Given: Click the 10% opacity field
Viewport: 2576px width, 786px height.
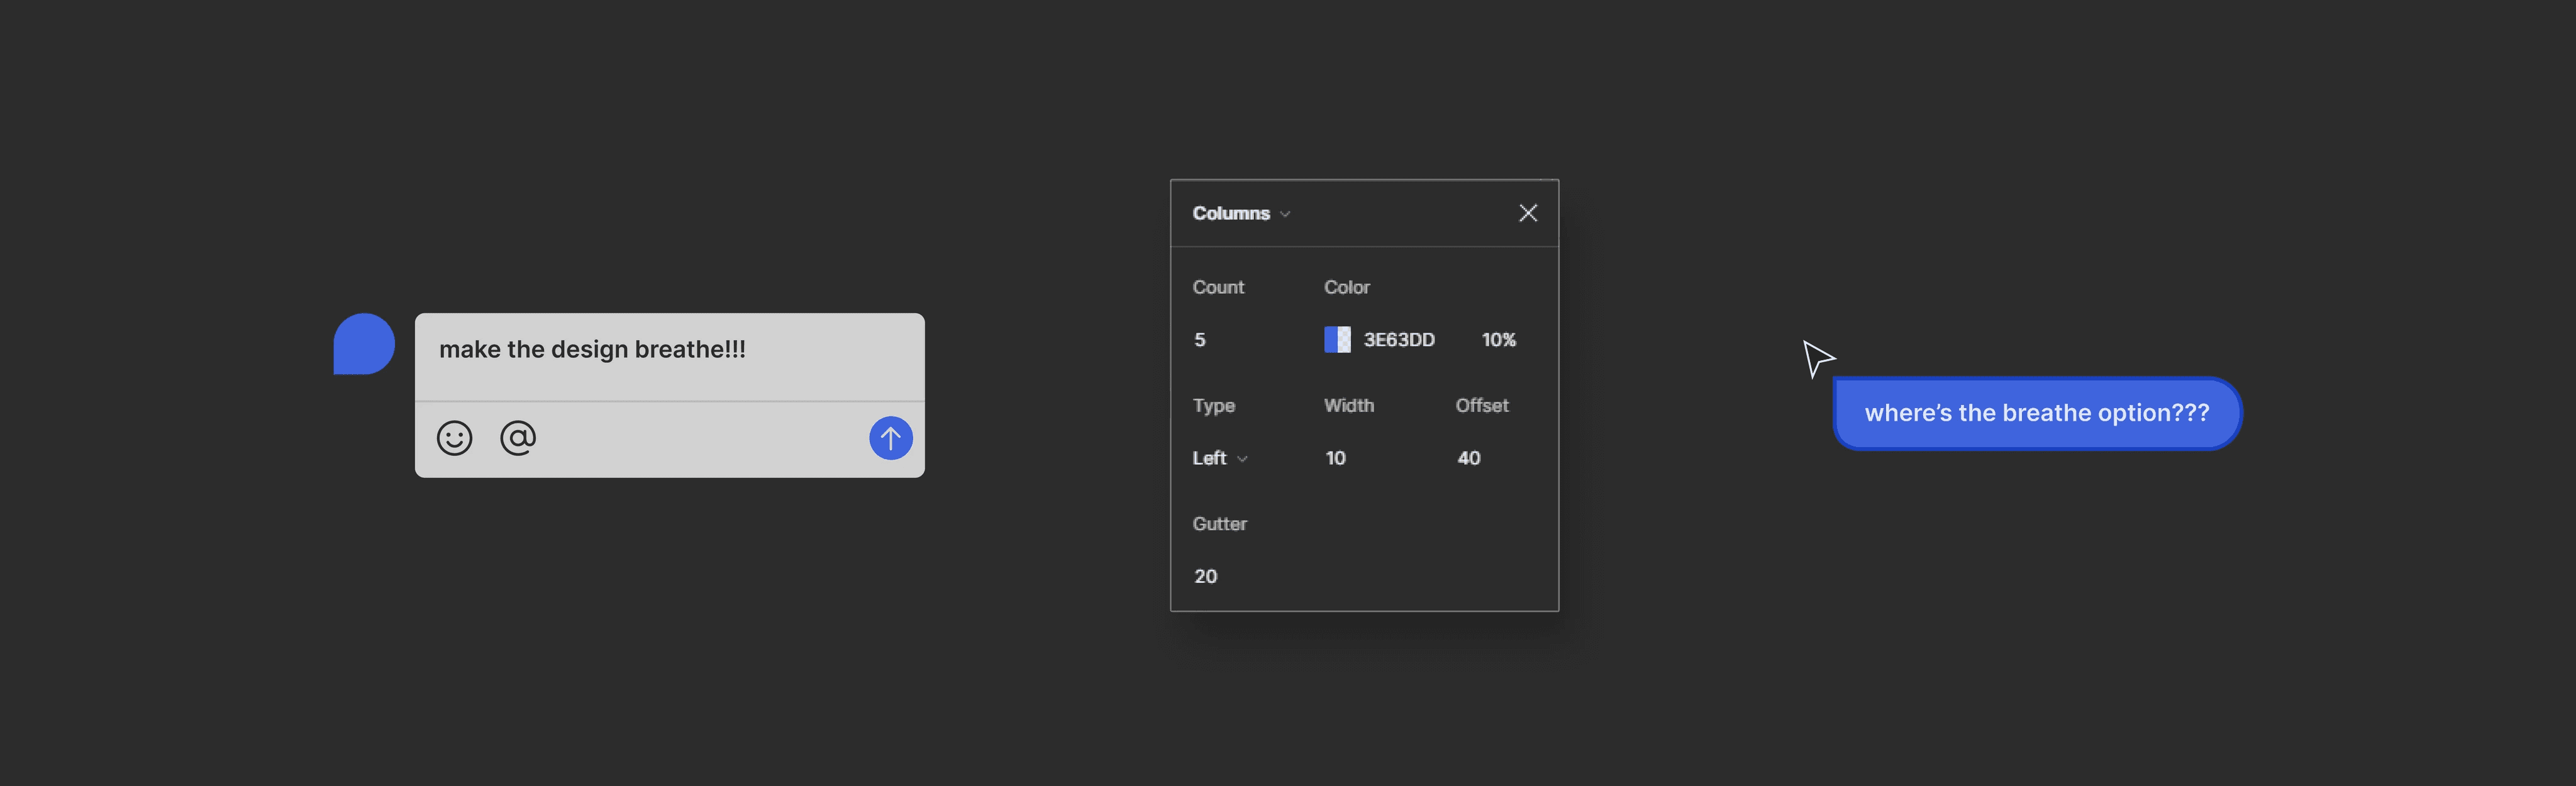Looking at the screenshot, I should 1498,340.
